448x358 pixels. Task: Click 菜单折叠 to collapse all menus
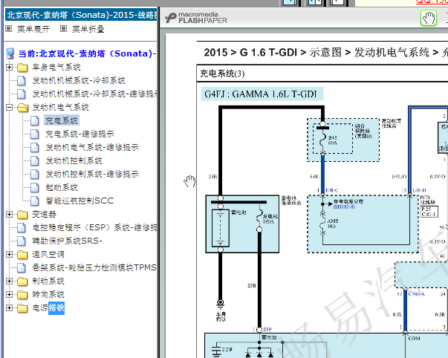tap(88, 29)
